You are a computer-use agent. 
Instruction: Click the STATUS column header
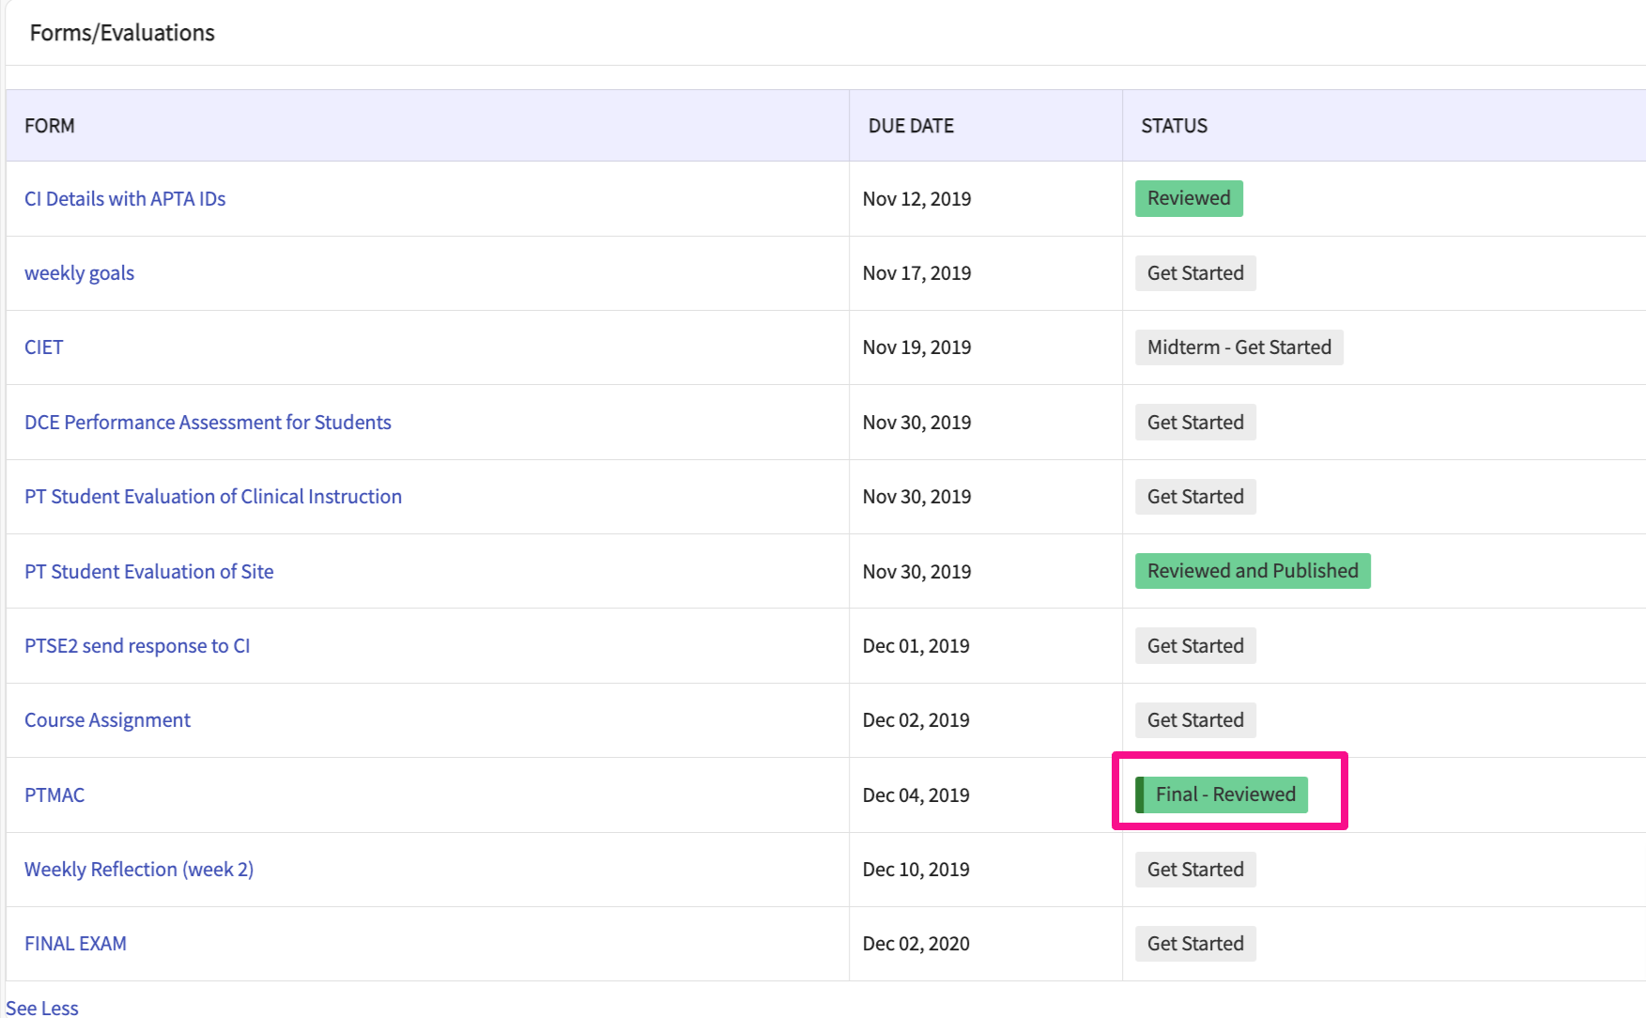(1174, 126)
